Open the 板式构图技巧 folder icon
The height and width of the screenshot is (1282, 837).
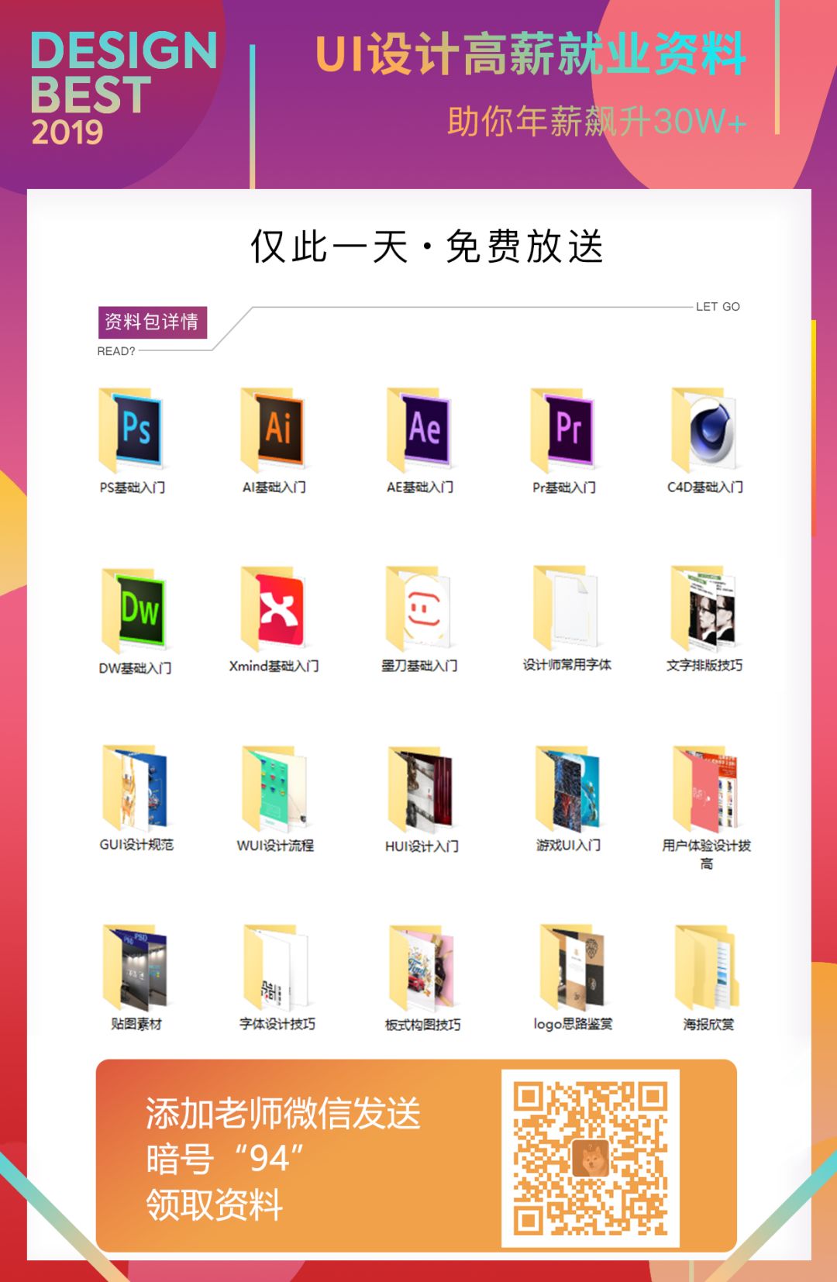[x=422, y=967]
